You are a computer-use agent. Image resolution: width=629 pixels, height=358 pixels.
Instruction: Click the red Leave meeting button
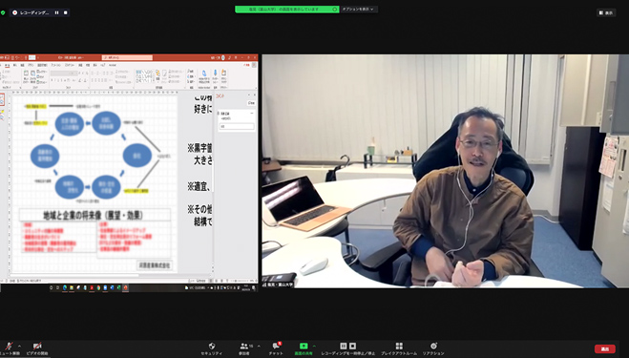pos(605,348)
